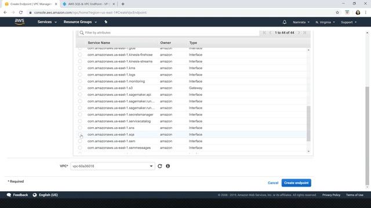
Task: Go to previous page of services
Action: click(x=270, y=32)
